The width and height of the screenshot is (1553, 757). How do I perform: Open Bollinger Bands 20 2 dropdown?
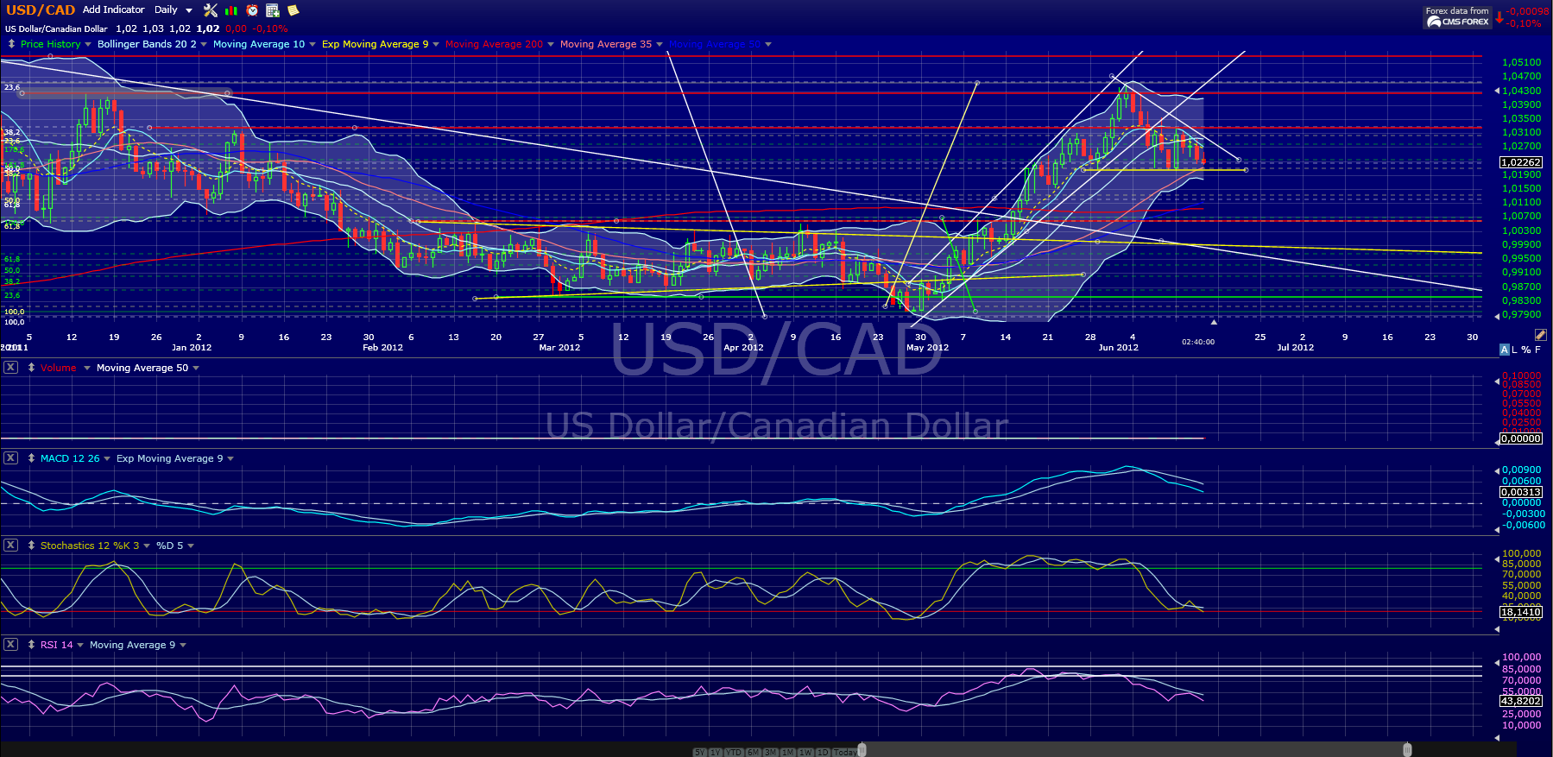pyautogui.click(x=204, y=44)
